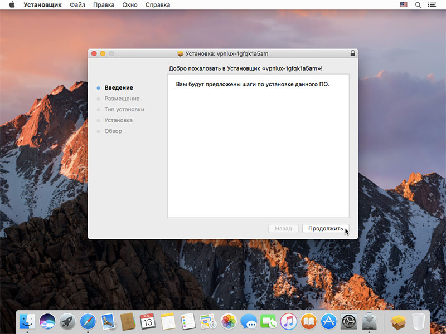Click the Продолжить button

[326, 229]
